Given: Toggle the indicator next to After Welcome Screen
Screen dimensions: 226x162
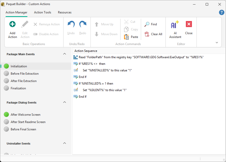Looking at the screenshot, I should click(6, 114).
